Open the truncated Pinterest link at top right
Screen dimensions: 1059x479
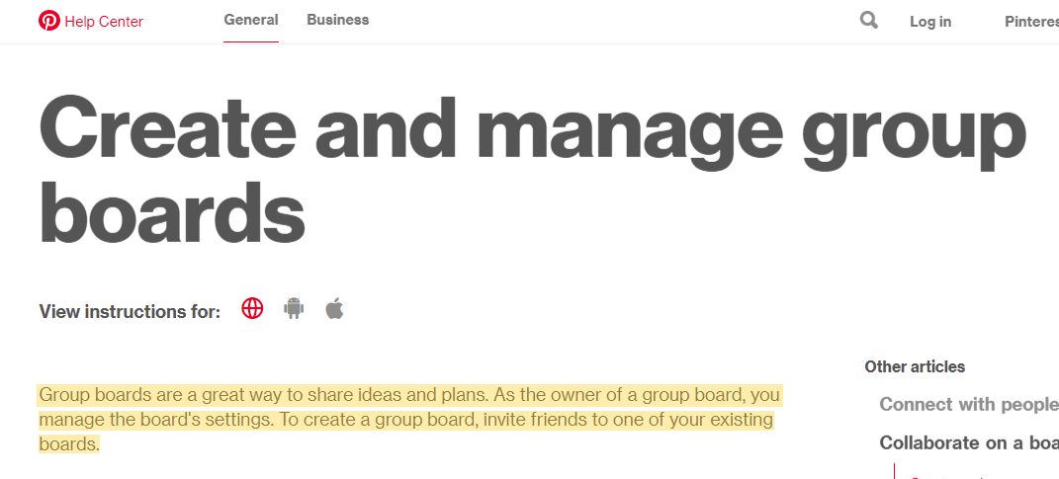pyautogui.click(x=1031, y=22)
